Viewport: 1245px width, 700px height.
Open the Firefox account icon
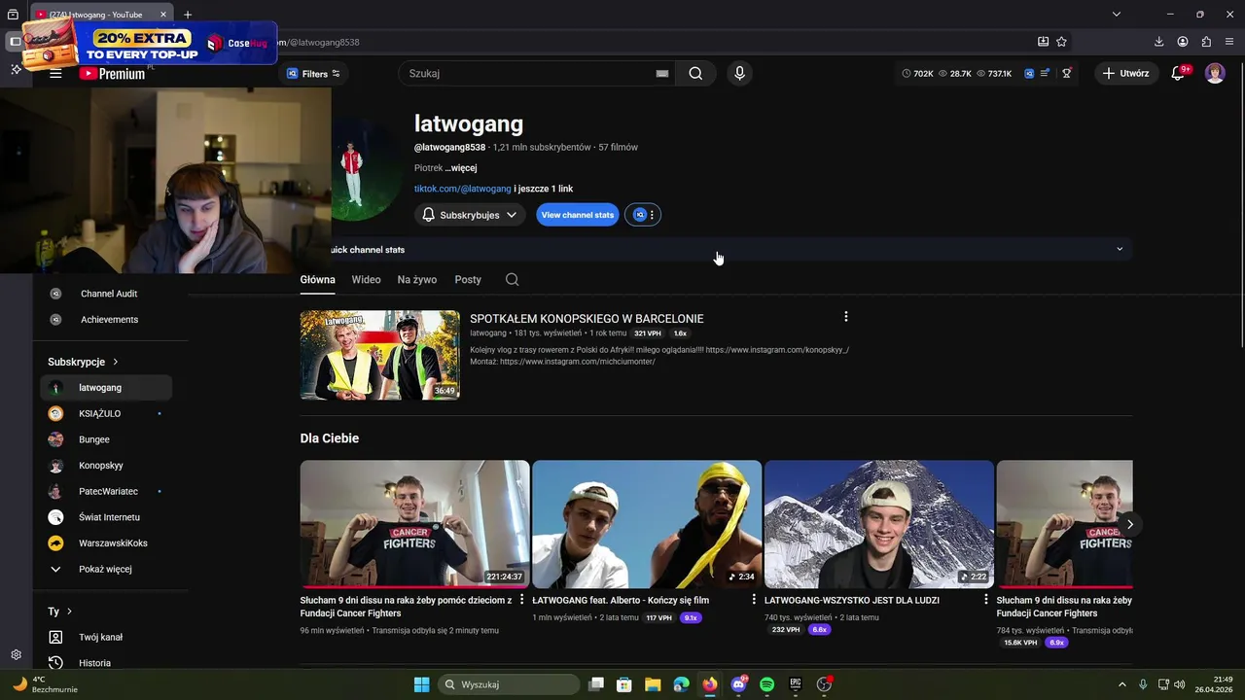(x=1183, y=42)
